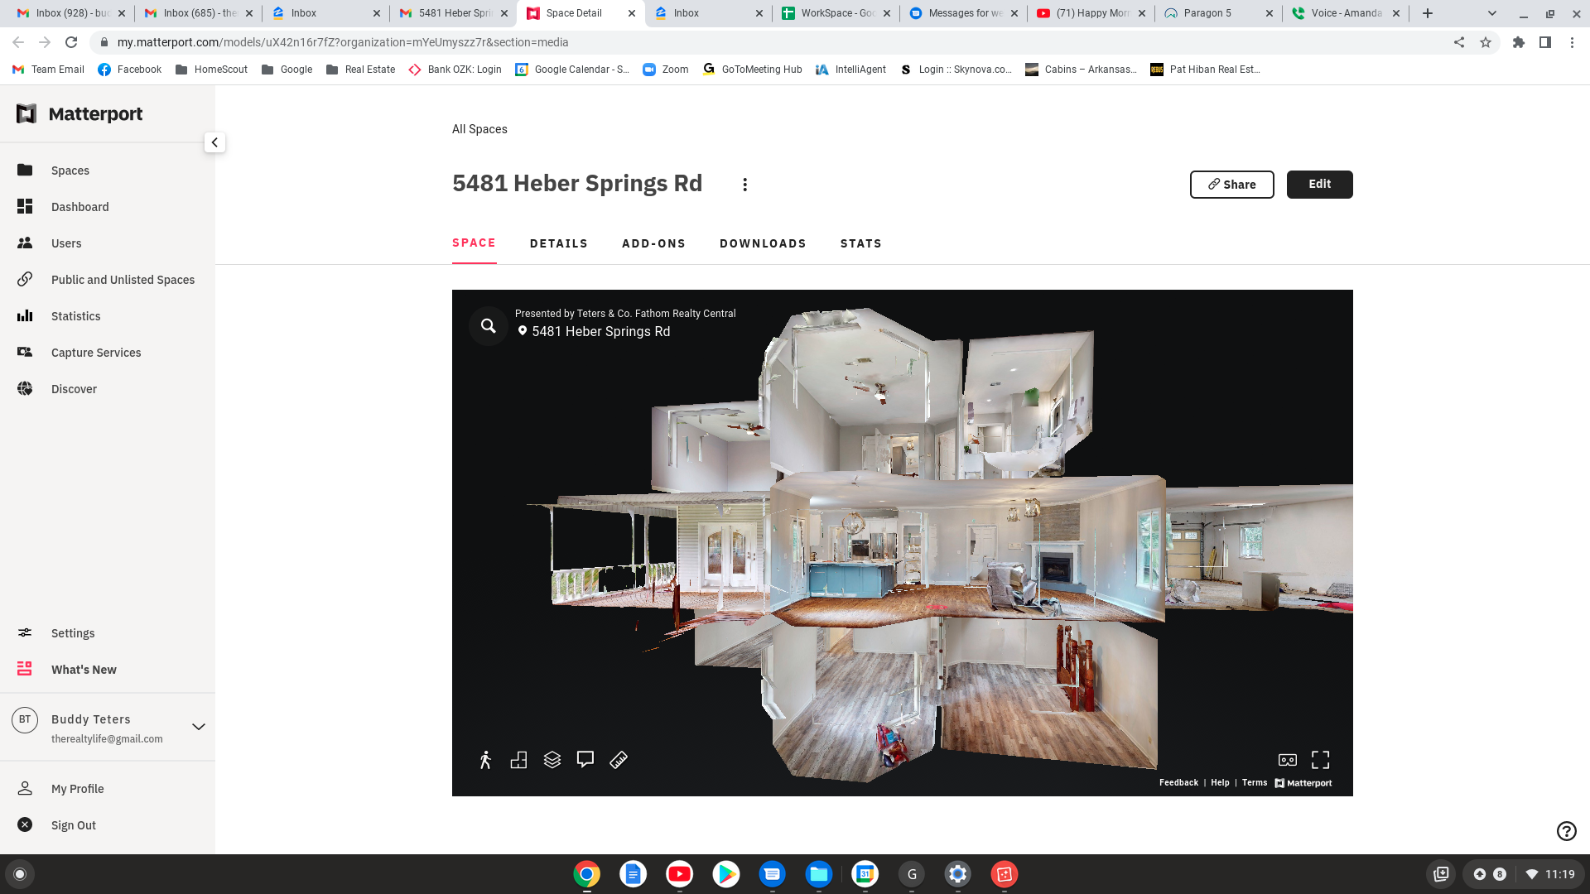Click the VR headset view icon
The height and width of the screenshot is (894, 1590).
[1288, 760]
